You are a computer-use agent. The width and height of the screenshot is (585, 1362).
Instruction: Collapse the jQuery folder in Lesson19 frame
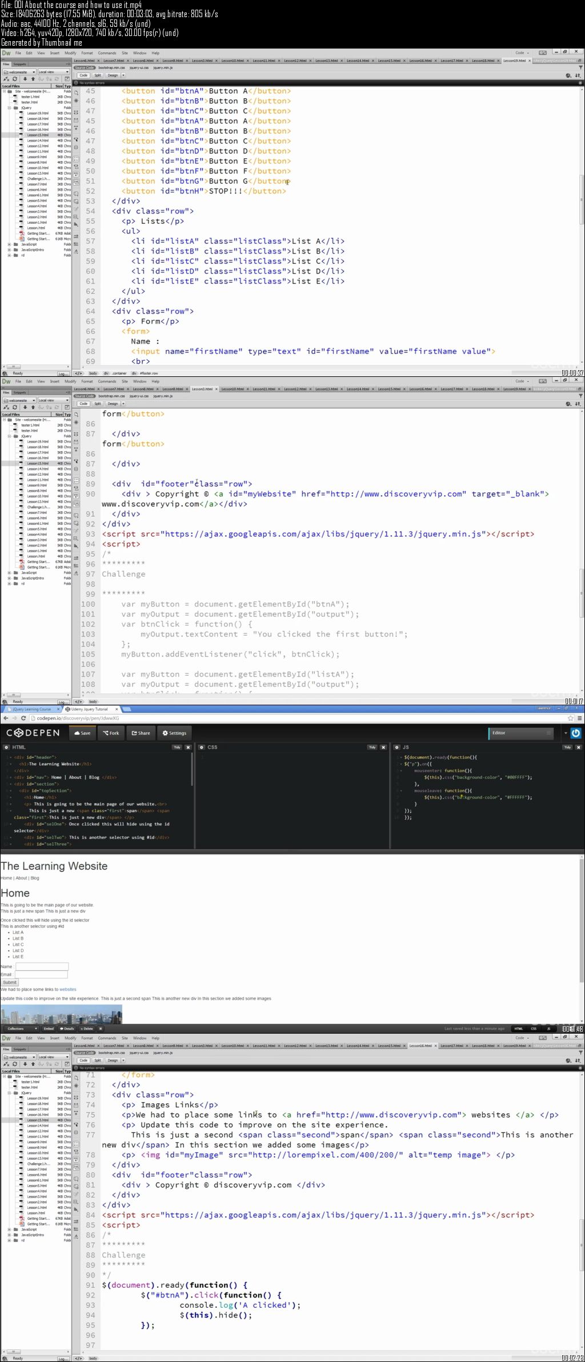coord(9,107)
